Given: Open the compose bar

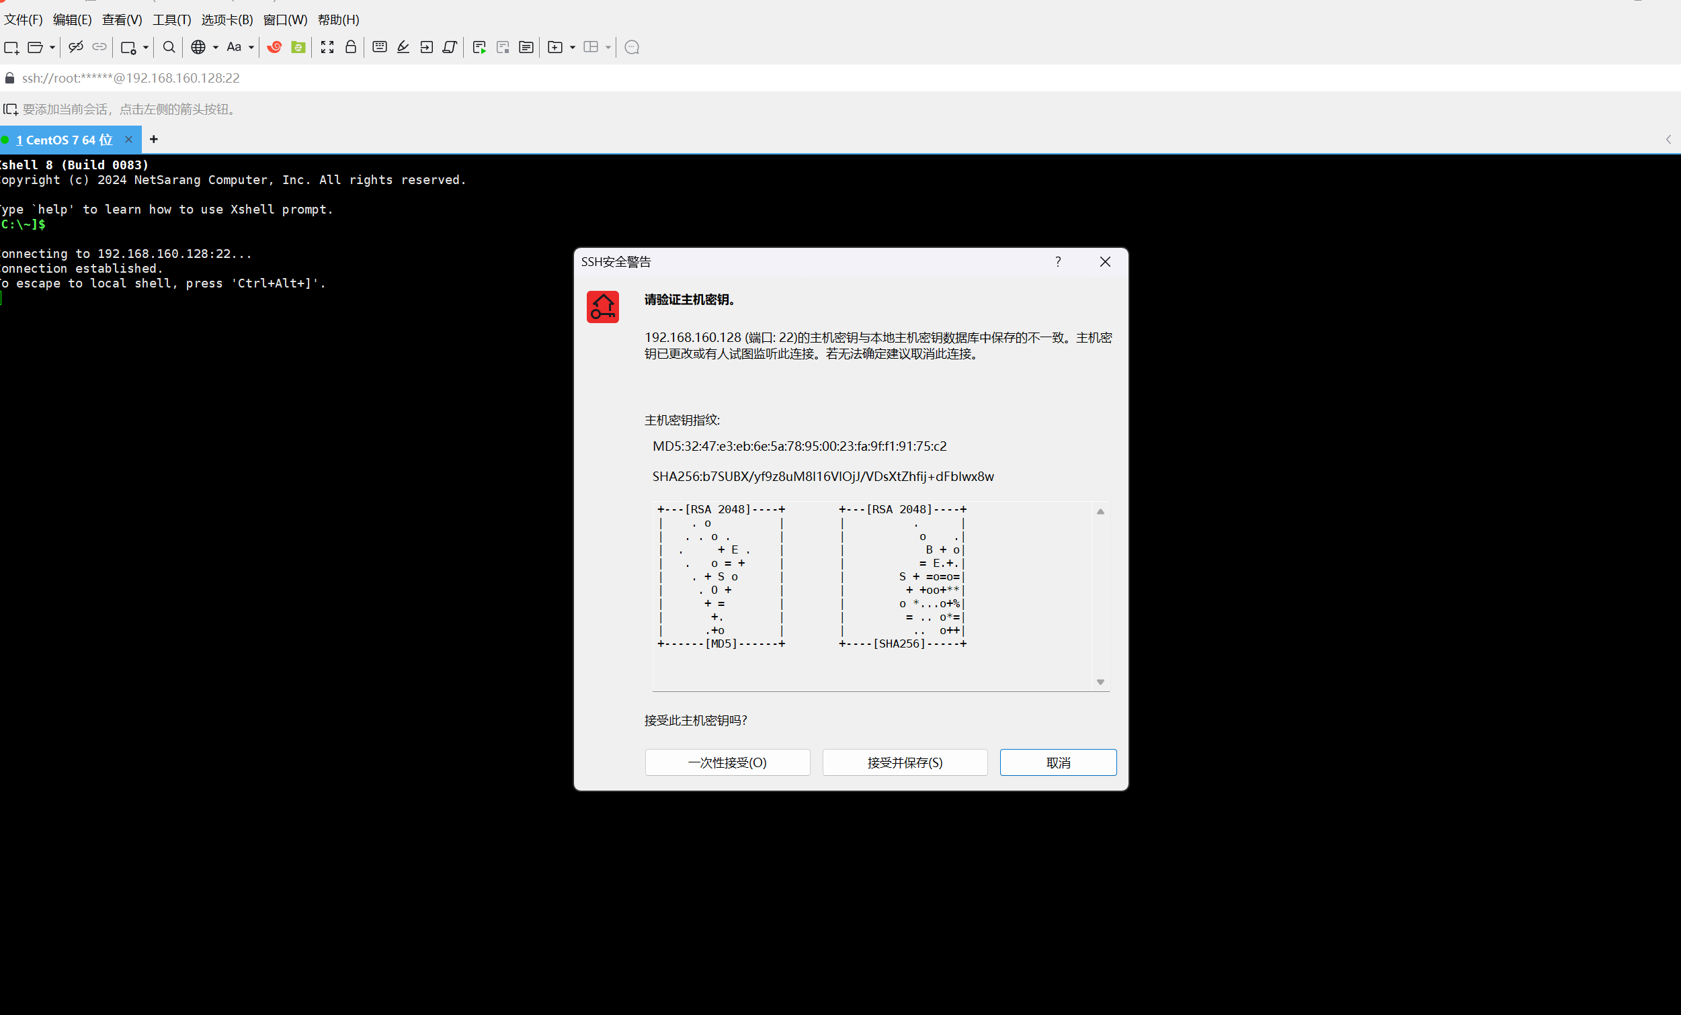Looking at the screenshot, I should 379,47.
